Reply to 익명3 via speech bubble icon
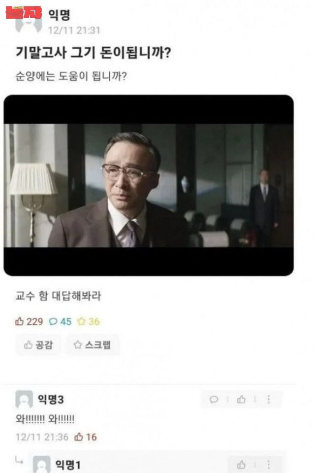The height and width of the screenshot is (473, 315). click(x=214, y=400)
